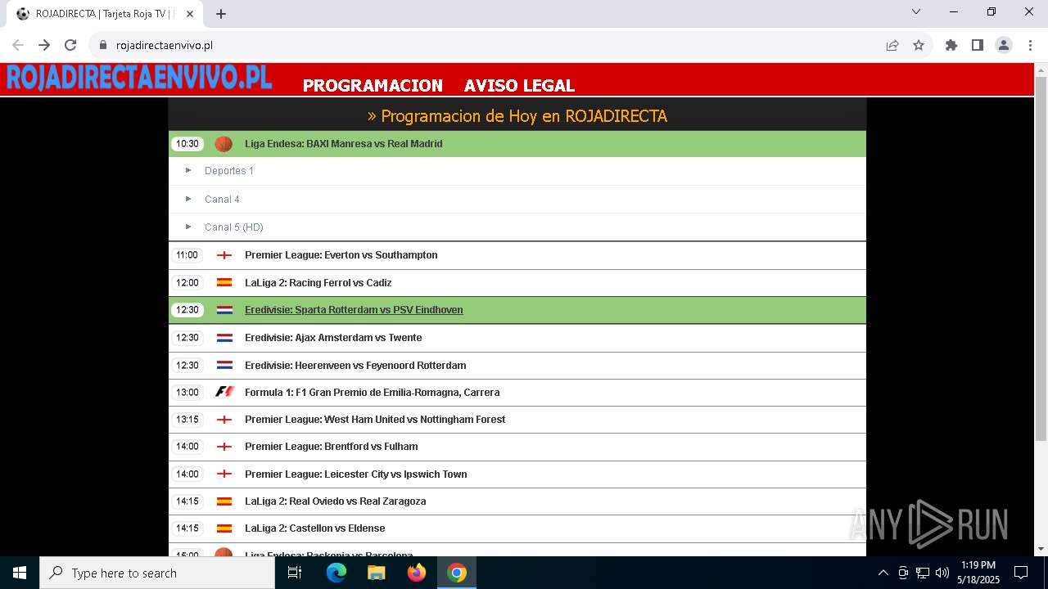Screen dimensions: 1048x589
Task: Open the Windows Start menu
Action: (x=20, y=573)
